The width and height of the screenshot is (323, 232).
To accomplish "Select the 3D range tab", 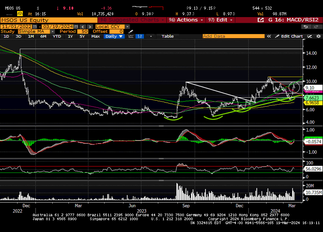I will pyautogui.click(x=18, y=36).
